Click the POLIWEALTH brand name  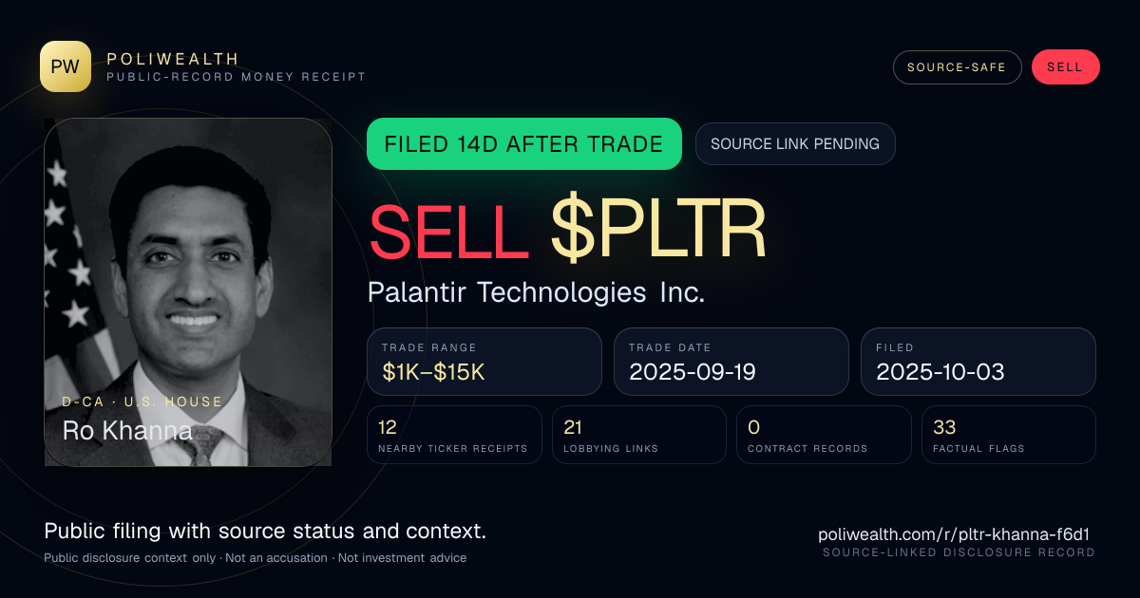pyautogui.click(x=173, y=59)
